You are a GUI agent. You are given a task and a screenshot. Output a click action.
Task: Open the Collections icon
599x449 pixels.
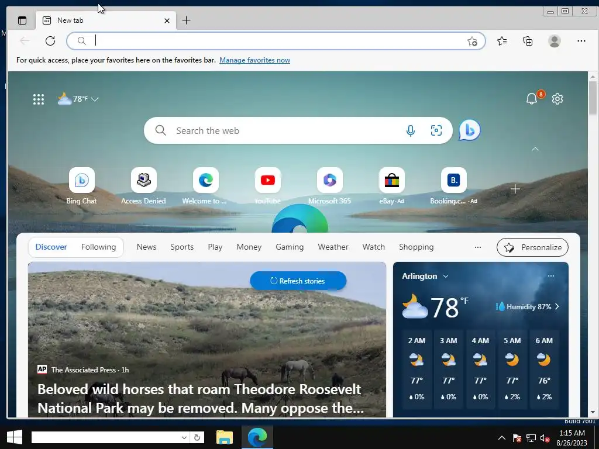click(528, 41)
